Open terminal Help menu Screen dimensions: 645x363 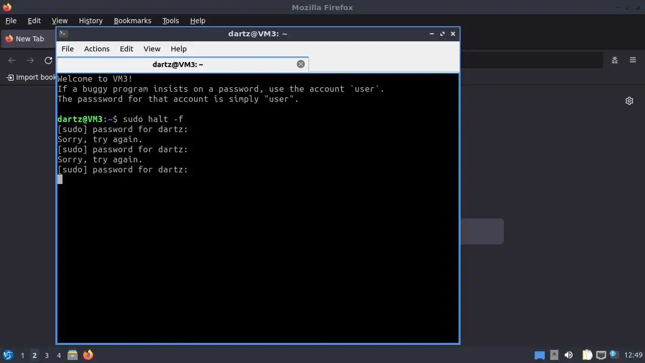click(178, 49)
